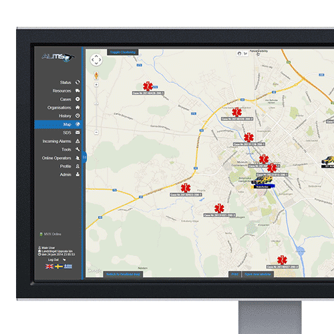334x334 pixels.
Task: Click the History clock icon
Action: click(77, 116)
